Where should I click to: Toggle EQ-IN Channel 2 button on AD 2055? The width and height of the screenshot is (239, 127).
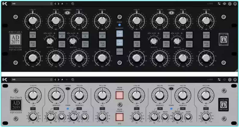click(119, 117)
